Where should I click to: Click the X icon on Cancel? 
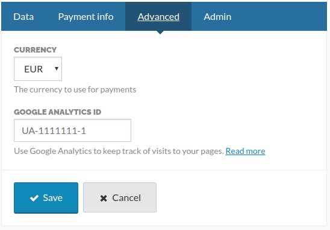(104, 198)
